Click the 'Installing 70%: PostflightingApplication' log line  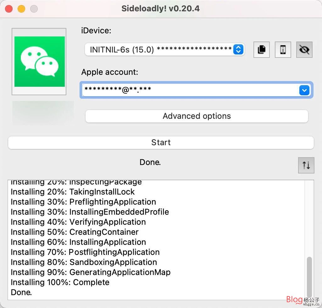point(85,252)
